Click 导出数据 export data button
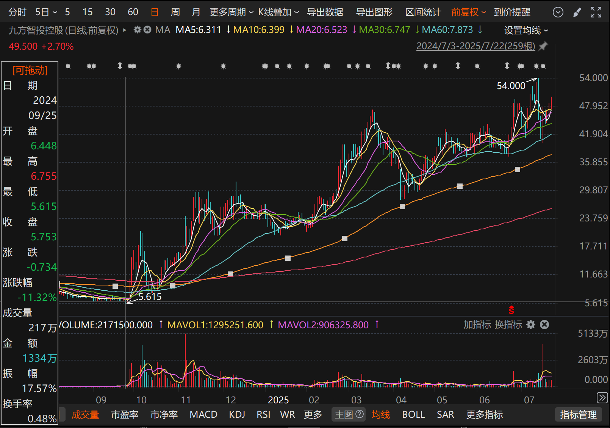Viewport: 610px width, 428px height. pos(325,12)
